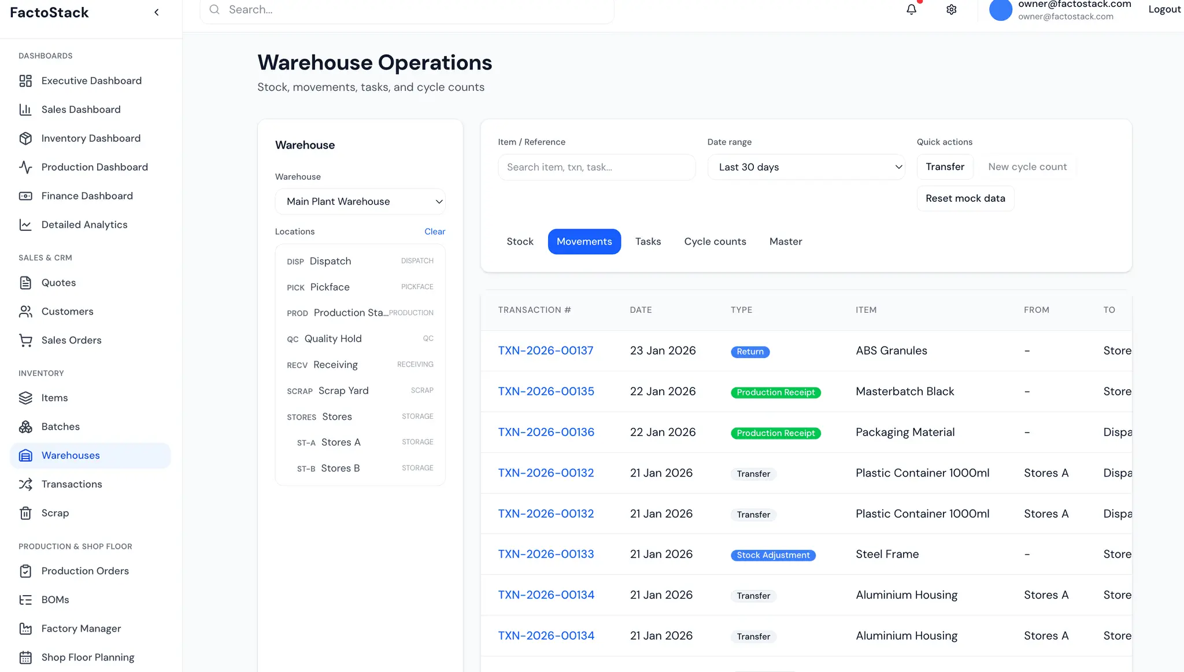Select the Movements tab
Screen dimensions: 1184x672
584,242
